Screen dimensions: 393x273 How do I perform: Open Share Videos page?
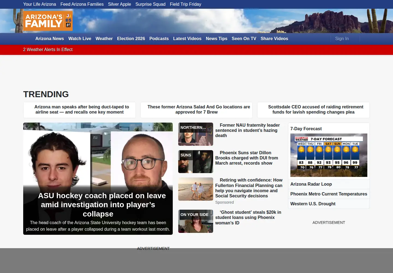pyautogui.click(x=274, y=39)
